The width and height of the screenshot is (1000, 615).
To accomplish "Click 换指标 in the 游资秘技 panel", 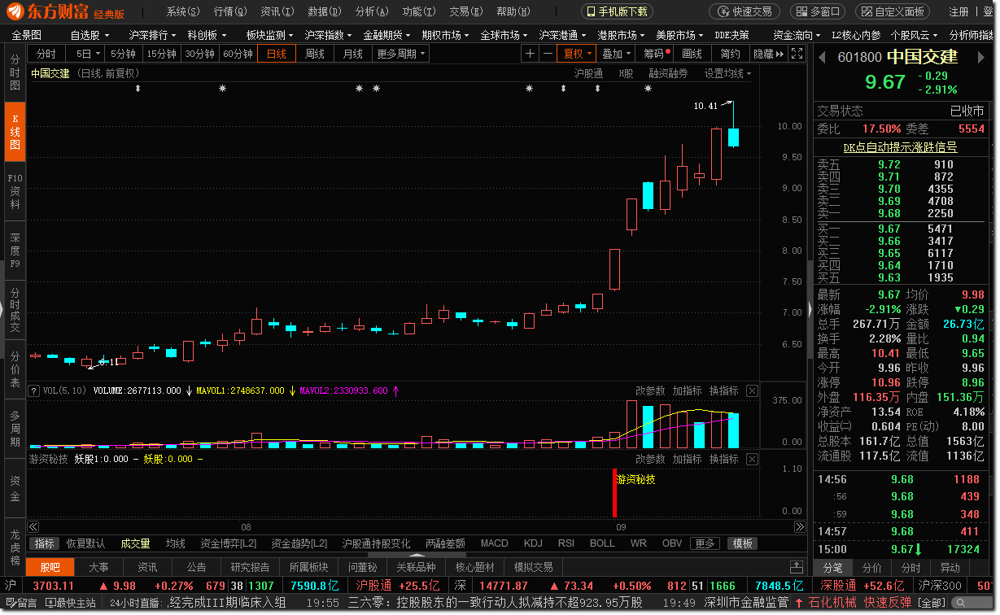I will point(723,459).
